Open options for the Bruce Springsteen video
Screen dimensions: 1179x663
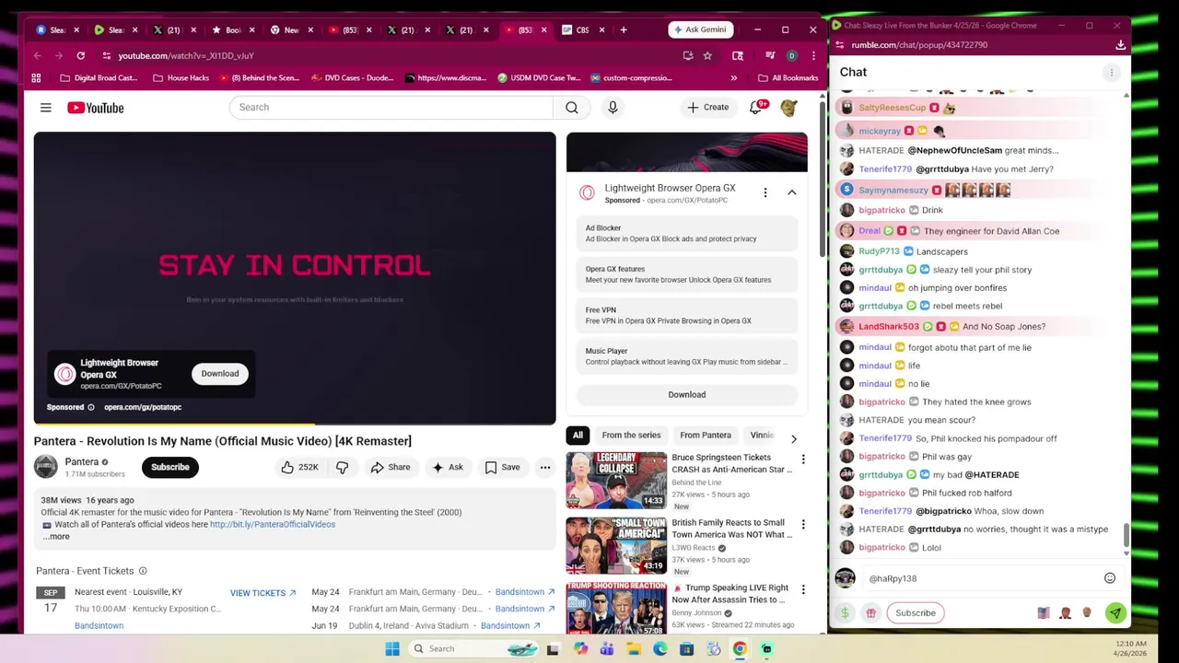click(802, 459)
